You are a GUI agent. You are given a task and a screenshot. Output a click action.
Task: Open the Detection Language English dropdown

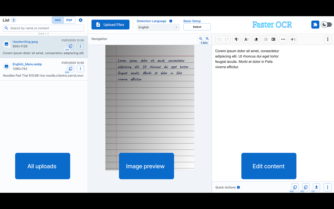(158, 27)
